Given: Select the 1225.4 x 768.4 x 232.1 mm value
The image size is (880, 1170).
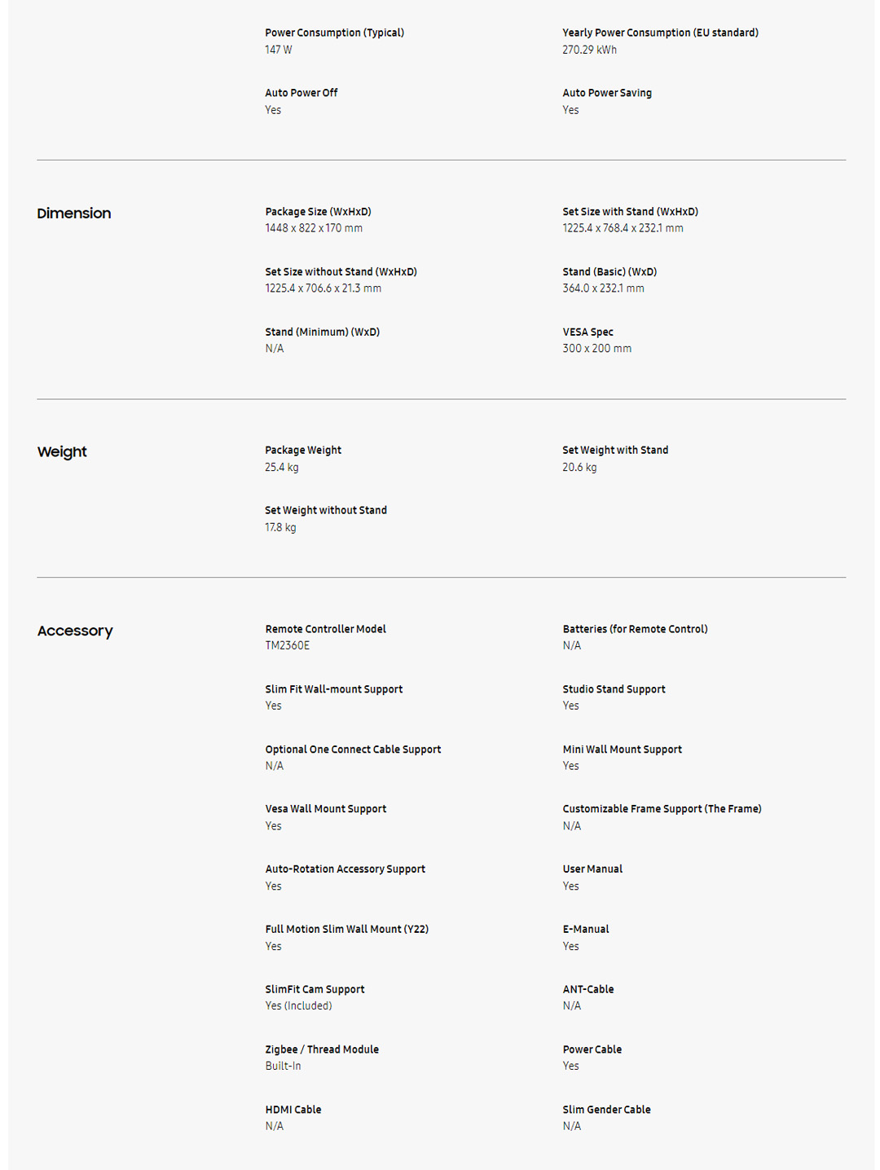Looking at the screenshot, I should click(x=623, y=228).
